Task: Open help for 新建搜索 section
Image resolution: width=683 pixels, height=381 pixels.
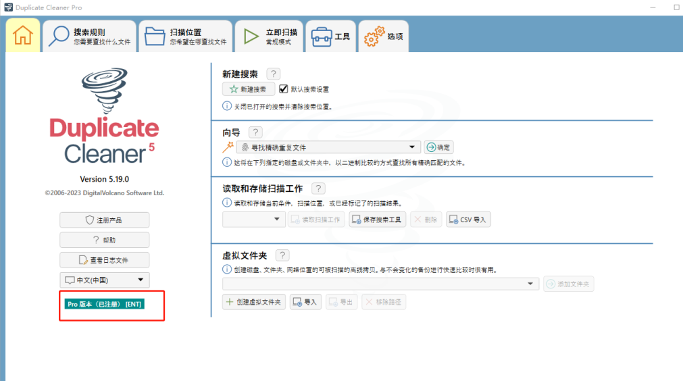Action: tap(274, 74)
